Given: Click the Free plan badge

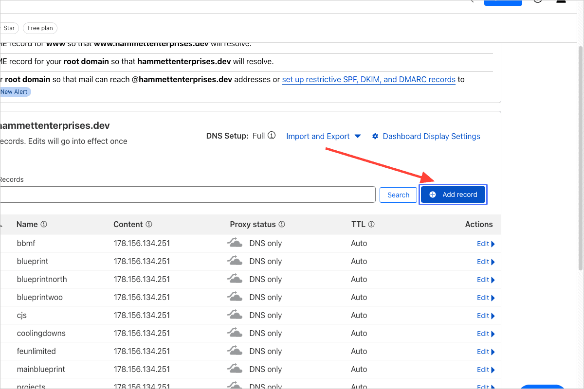Looking at the screenshot, I should pyautogui.click(x=40, y=28).
